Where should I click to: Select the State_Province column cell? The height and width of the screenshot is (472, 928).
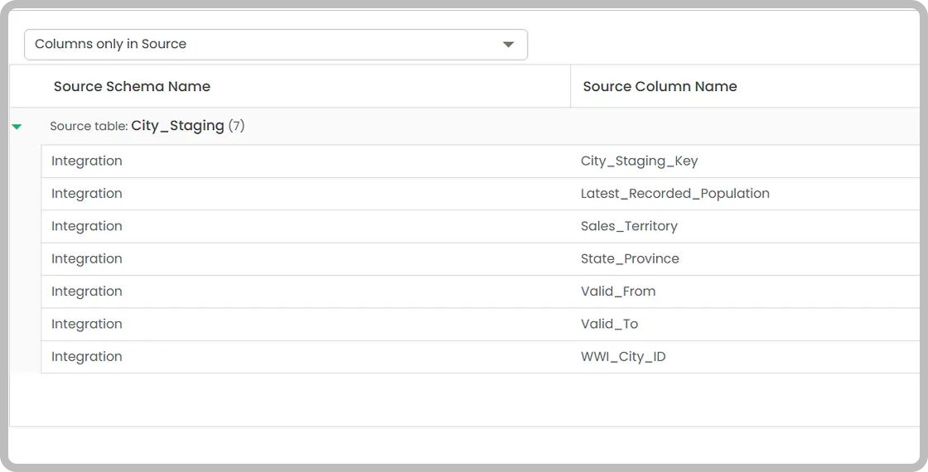630,258
